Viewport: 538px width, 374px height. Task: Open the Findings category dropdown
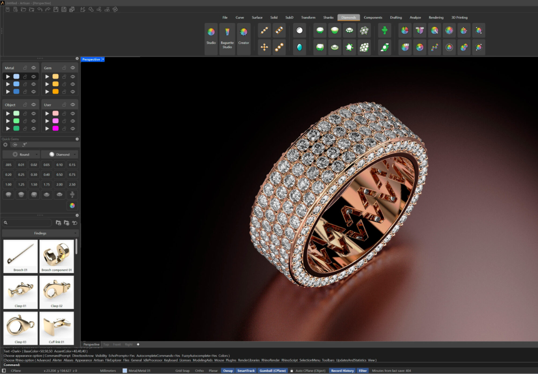40,233
